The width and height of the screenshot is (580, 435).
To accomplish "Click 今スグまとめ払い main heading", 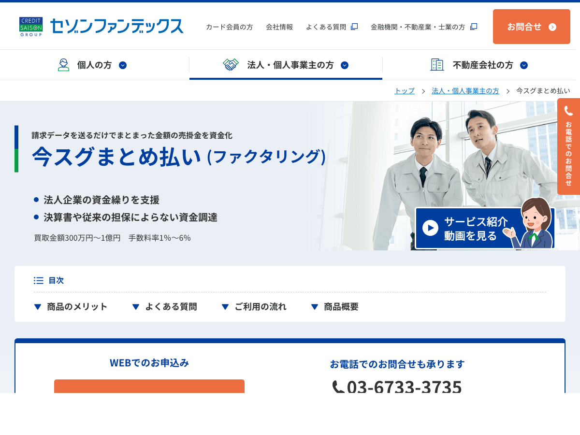I will [179, 157].
